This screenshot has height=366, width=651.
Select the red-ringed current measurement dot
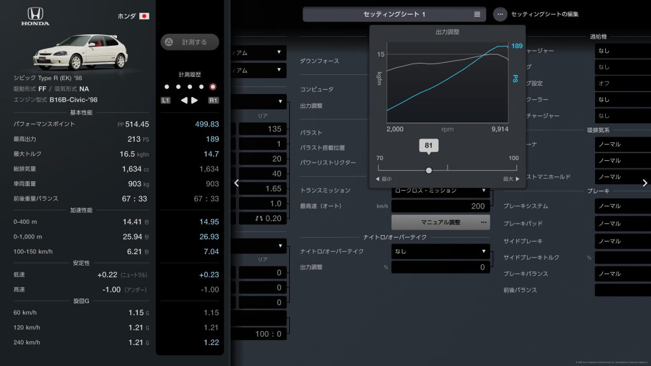tap(213, 86)
